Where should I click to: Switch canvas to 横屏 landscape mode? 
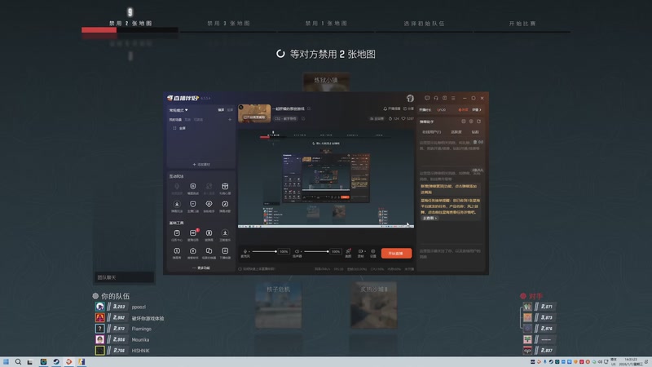coord(221,110)
